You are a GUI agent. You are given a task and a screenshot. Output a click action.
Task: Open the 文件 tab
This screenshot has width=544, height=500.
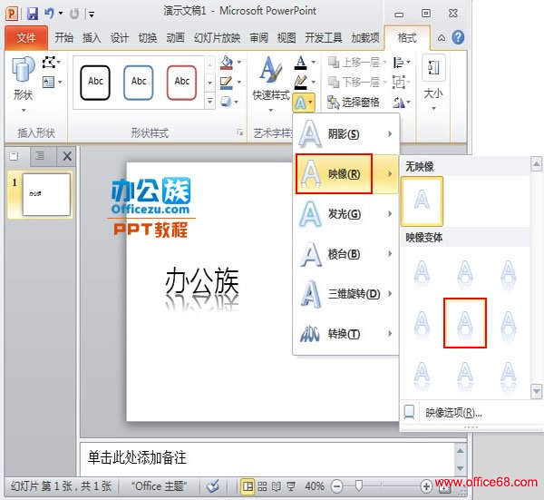coord(26,37)
